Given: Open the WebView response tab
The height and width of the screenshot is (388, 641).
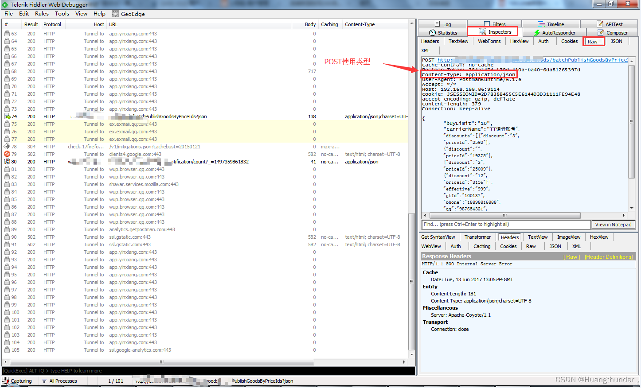Looking at the screenshot, I should tap(431, 246).
